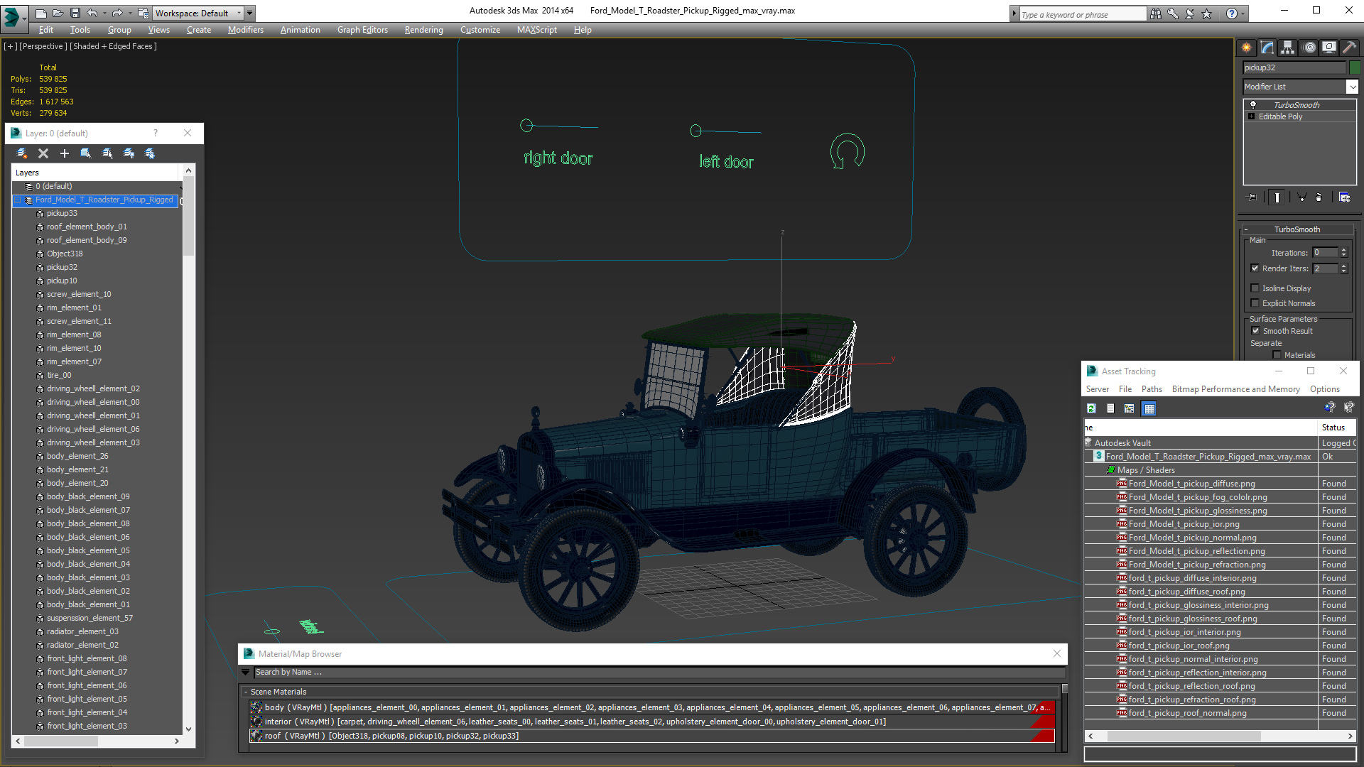The height and width of the screenshot is (767, 1364).
Task: Click the Iterations spinner arrows
Action: tap(1343, 253)
